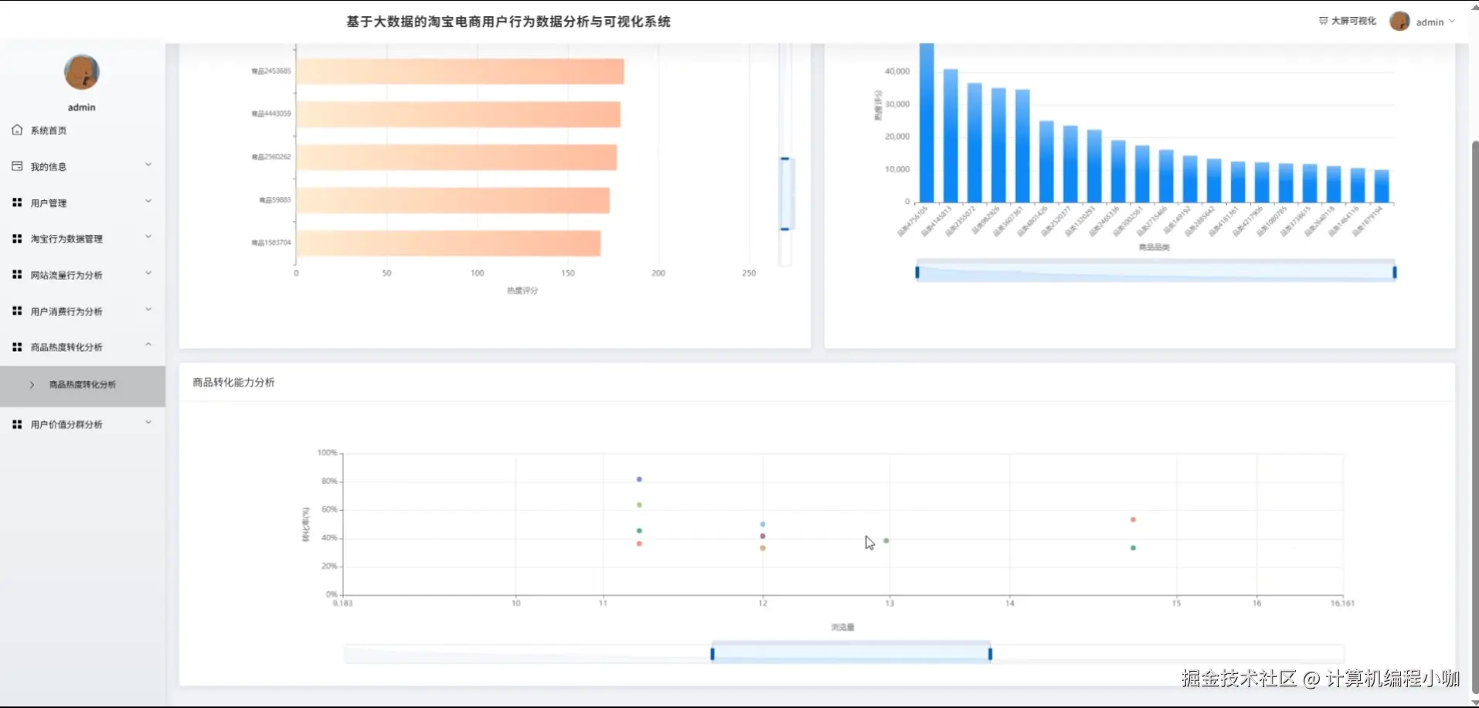Image resolution: width=1479 pixels, height=708 pixels.
Task: Collapse the 商品热度转化分析 section
Action: pyautogui.click(x=81, y=346)
